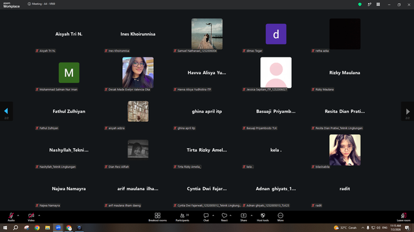Open Breakout rooms
The height and width of the screenshot is (232, 414).
[x=158, y=217]
